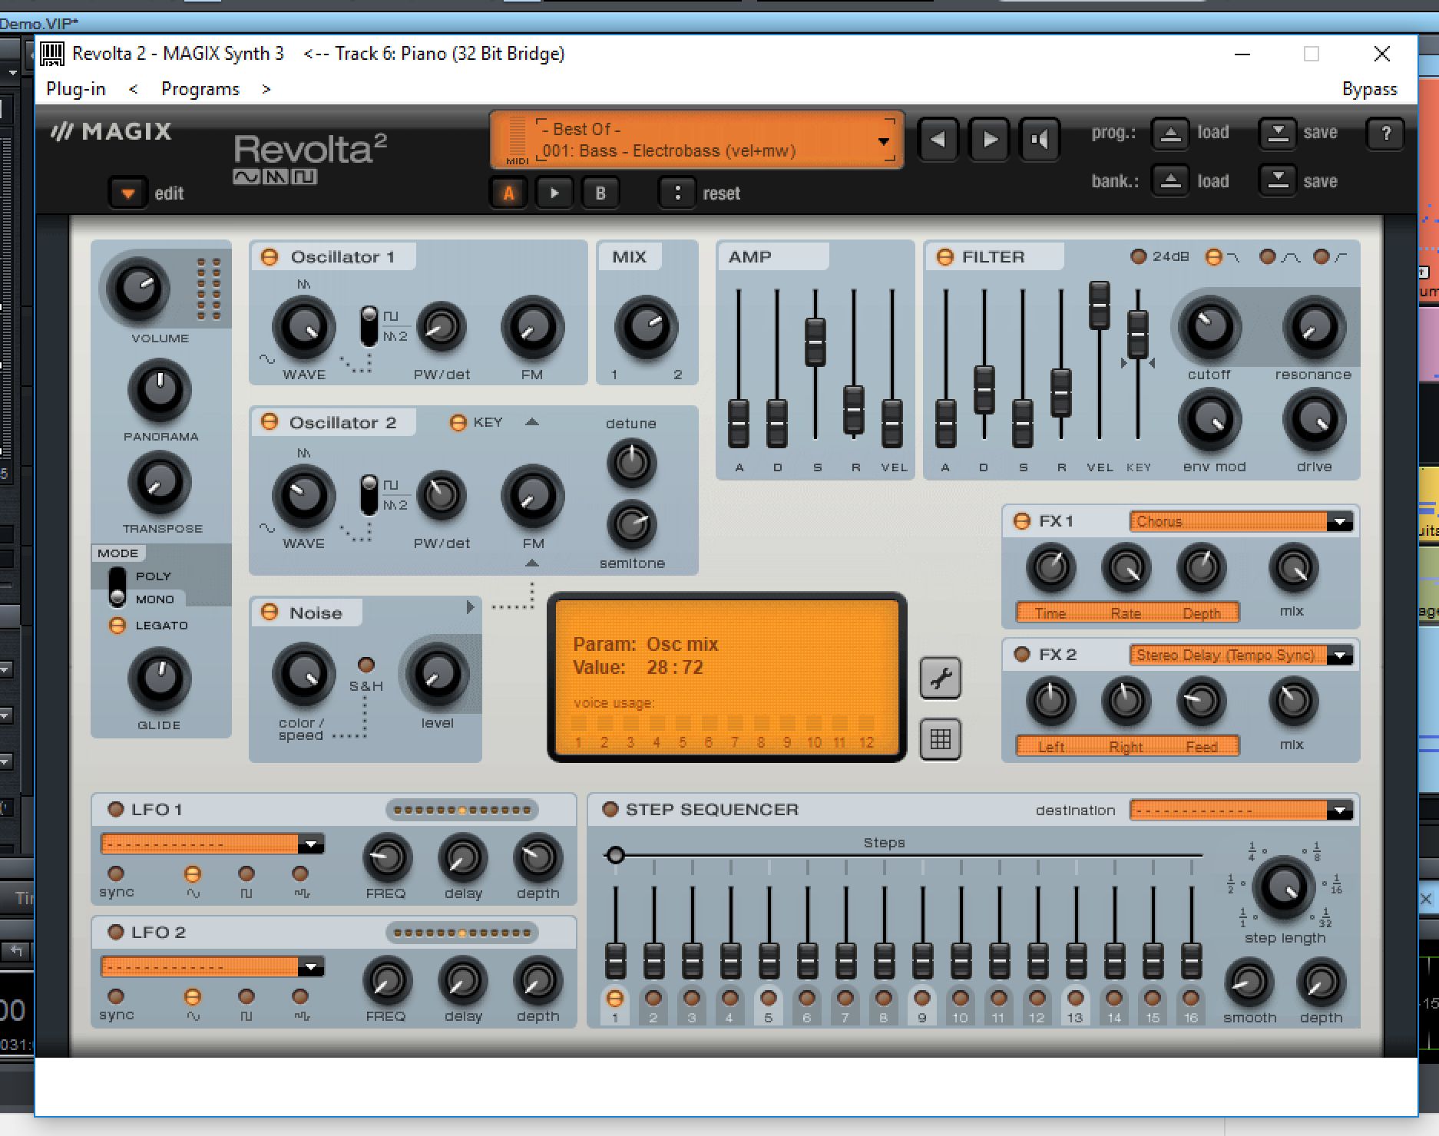This screenshot has width=1439, height=1136.
Task: Click the speaker preview button in header
Action: click(x=1040, y=139)
